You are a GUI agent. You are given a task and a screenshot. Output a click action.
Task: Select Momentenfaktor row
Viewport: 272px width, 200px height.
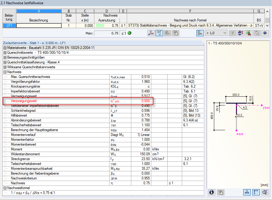103,140
